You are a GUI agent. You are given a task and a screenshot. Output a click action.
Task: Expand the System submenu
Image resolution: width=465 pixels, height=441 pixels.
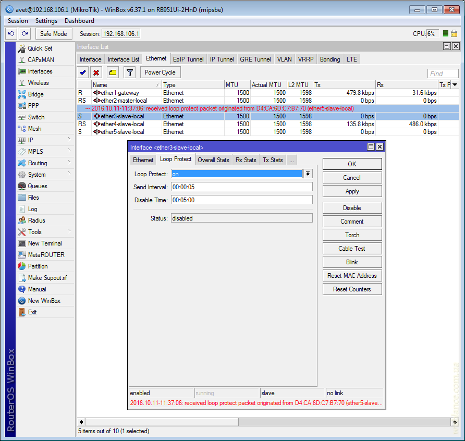pyautogui.click(x=69, y=174)
